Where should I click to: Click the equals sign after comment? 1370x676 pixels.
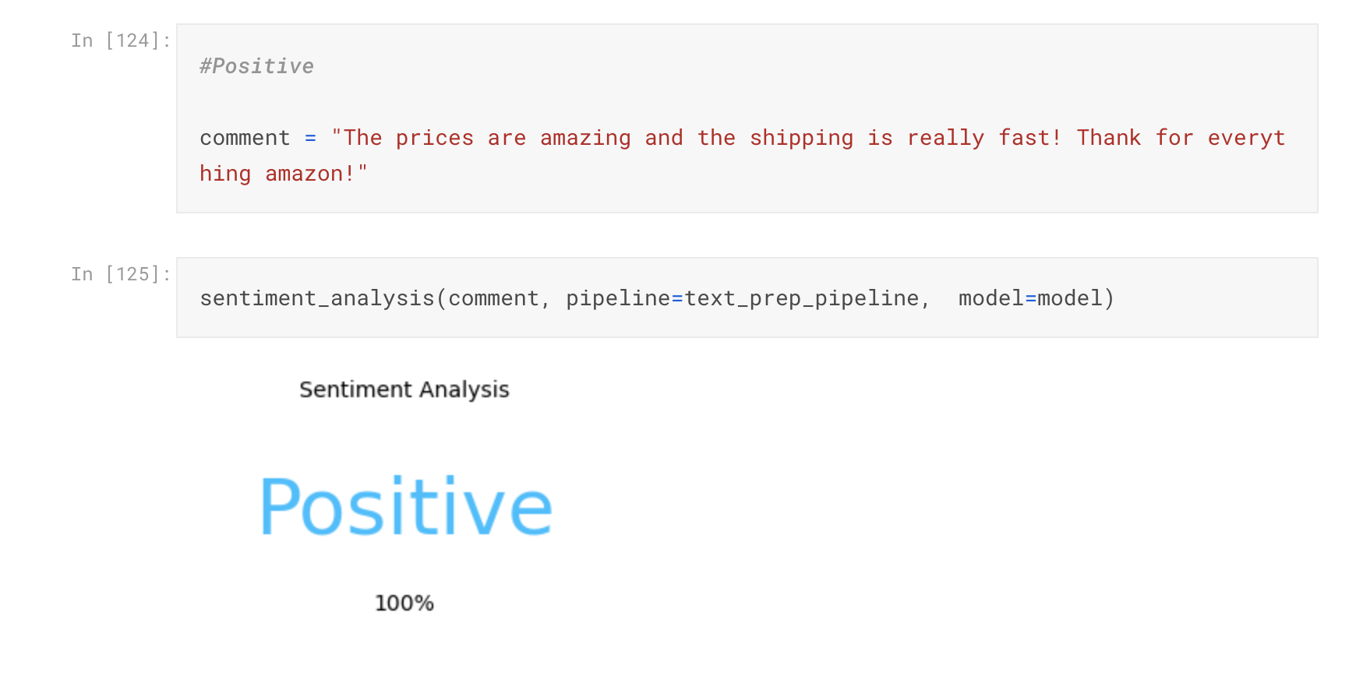tap(310, 138)
